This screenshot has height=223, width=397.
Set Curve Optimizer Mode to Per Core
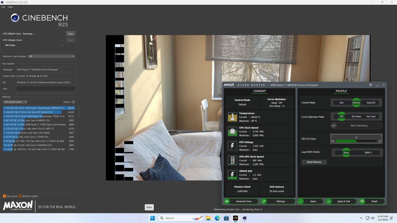click(x=371, y=117)
